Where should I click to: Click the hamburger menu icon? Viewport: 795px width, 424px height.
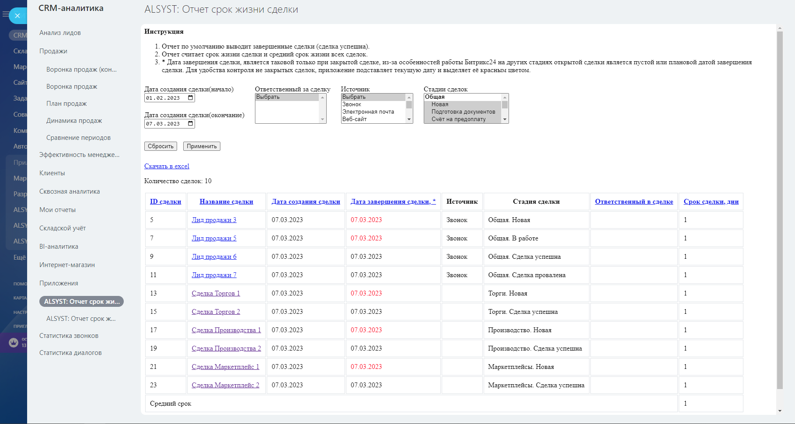pyautogui.click(x=5, y=14)
